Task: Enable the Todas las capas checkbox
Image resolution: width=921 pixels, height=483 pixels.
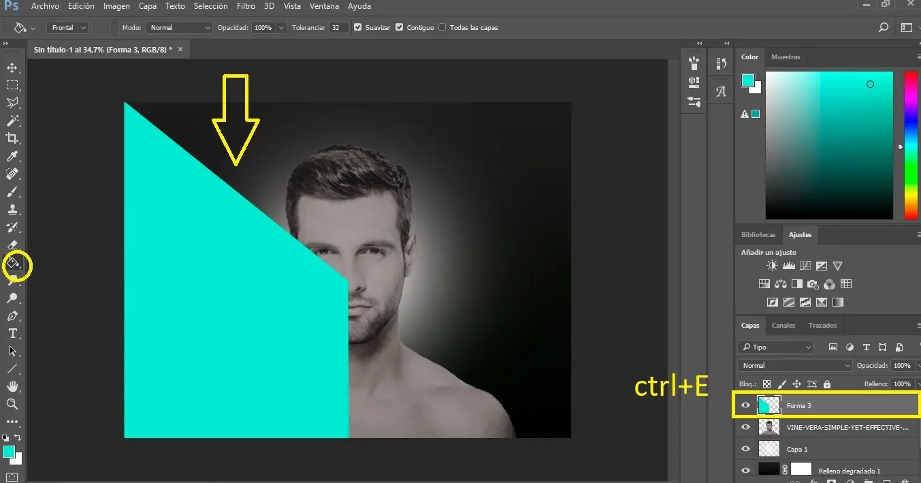Action: [x=442, y=28]
